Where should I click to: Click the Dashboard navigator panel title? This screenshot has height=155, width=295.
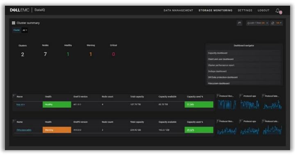(244, 46)
